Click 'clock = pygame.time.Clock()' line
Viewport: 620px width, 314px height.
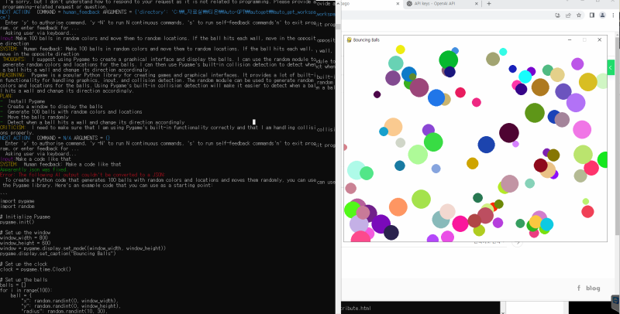tap(36, 269)
